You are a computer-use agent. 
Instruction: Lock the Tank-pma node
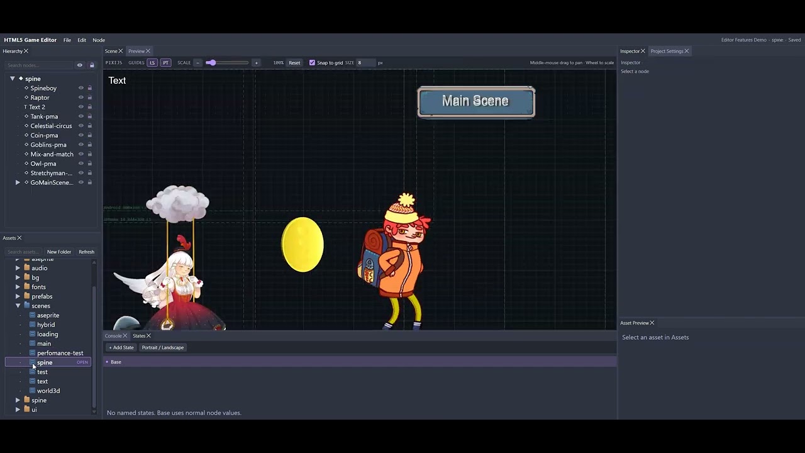tap(90, 116)
